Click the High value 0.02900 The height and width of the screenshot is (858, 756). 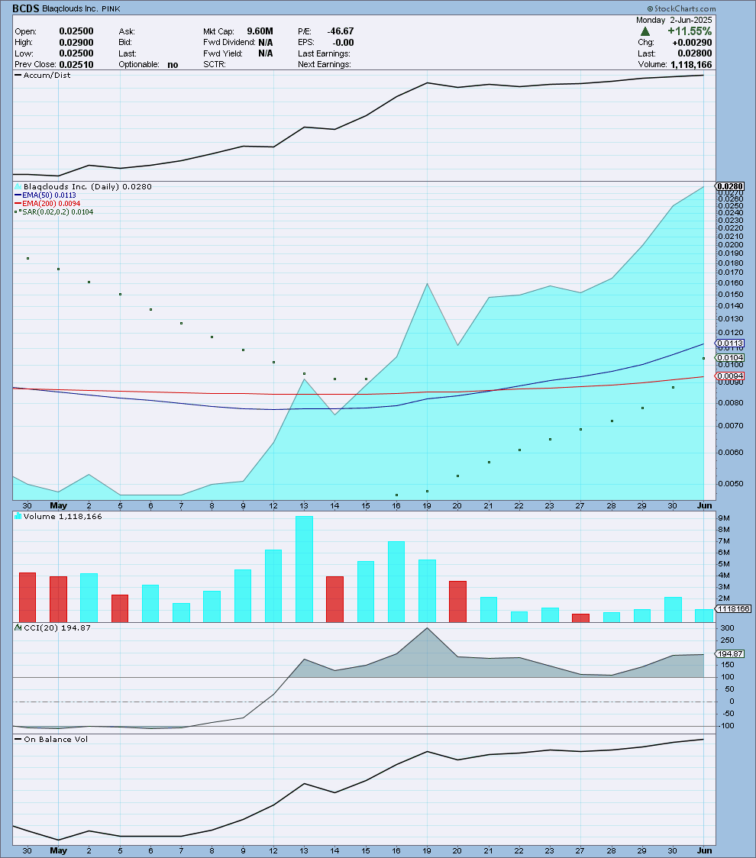click(76, 42)
